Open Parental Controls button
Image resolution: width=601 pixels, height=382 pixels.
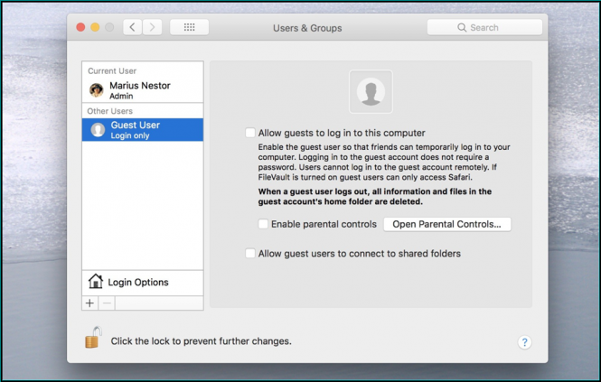click(447, 224)
